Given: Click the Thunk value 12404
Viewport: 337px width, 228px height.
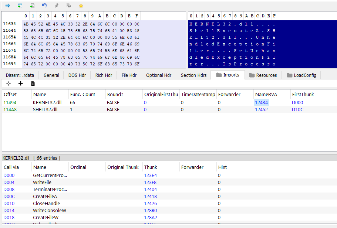Looking at the screenshot, I should [x=151, y=189].
